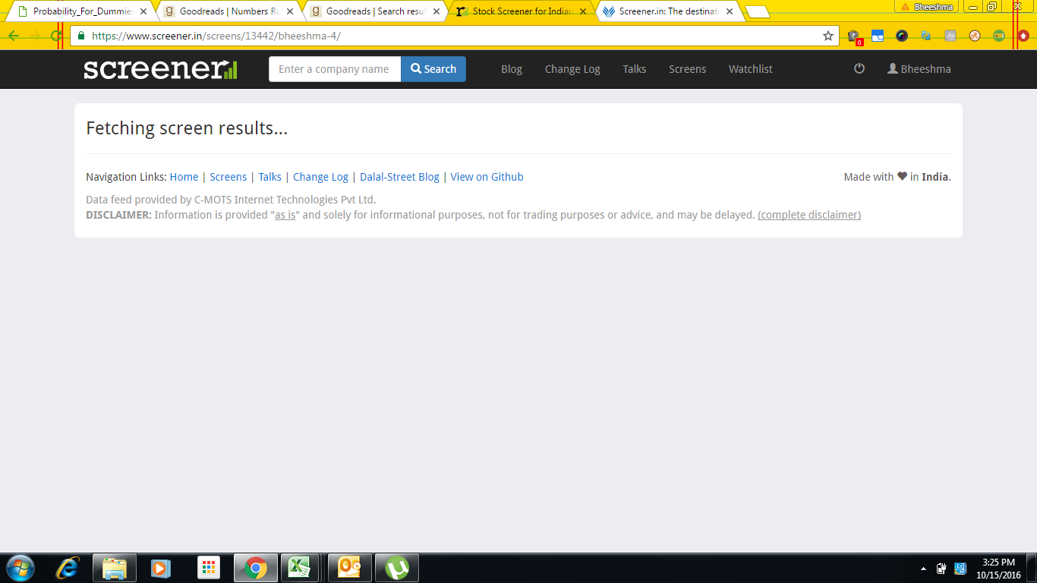Image resolution: width=1037 pixels, height=583 pixels.
Task: Click the power/logout icon in navbar
Action: [x=859, y=69]
